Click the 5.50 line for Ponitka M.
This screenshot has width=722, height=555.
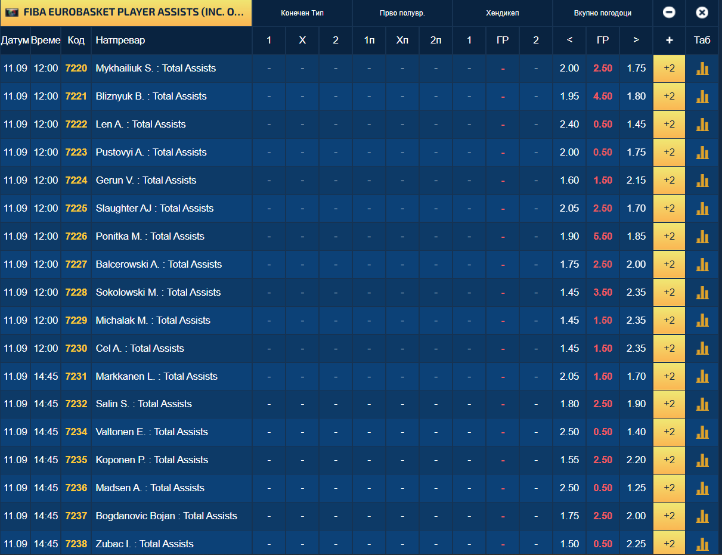pos(603,237)
